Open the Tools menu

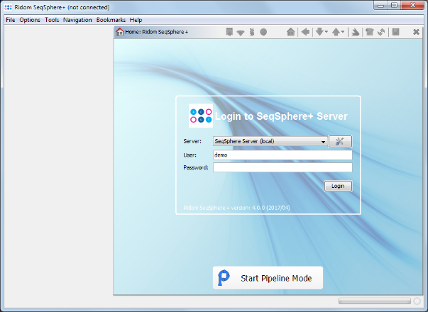tap(52, 20)
